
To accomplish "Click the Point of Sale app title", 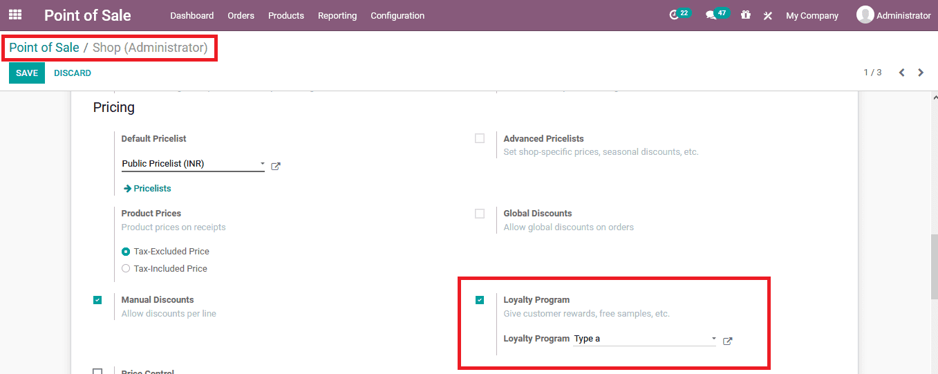I will (88, 15).
